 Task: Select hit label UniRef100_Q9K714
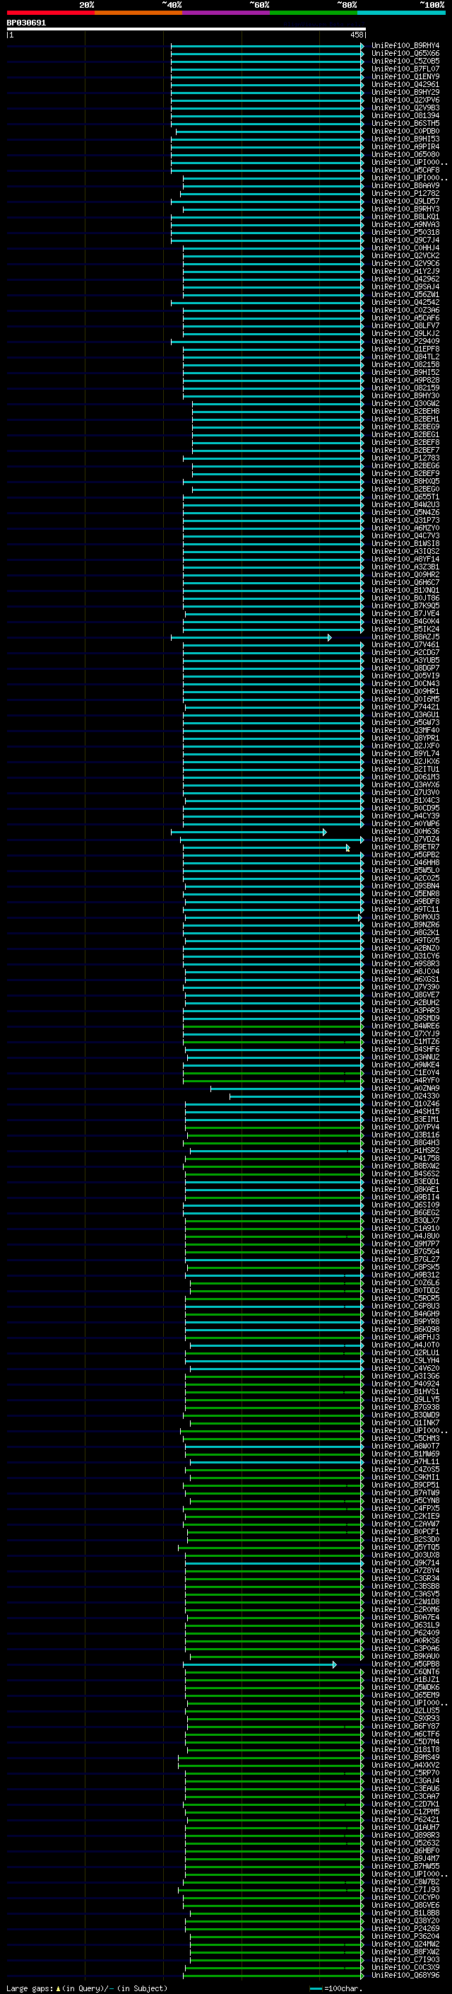pos(405,1562)
